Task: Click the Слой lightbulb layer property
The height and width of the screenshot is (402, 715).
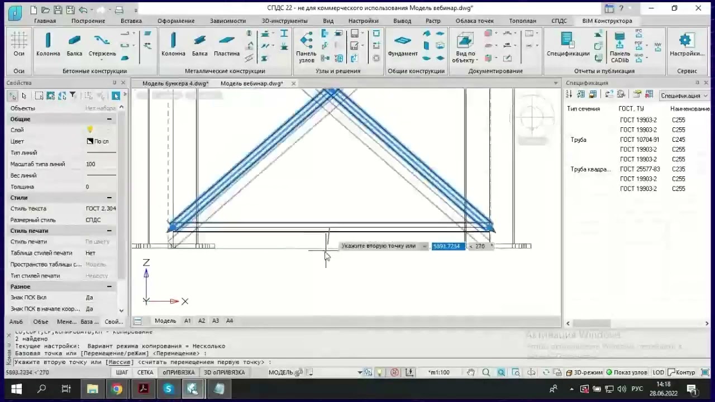Action: pyautogui.click(x=90, y=130)
